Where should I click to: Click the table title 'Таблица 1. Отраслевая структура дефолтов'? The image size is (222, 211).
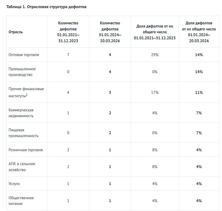point(46,7)
